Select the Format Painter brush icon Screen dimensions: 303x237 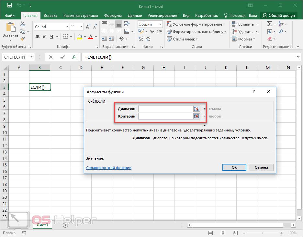pos(23,39)
